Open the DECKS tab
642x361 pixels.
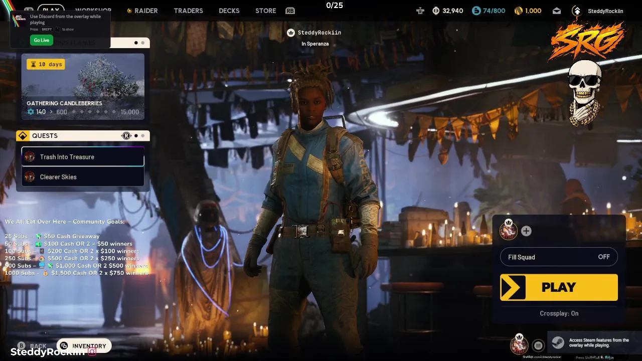pyautogui.click(x=229, y=11)
